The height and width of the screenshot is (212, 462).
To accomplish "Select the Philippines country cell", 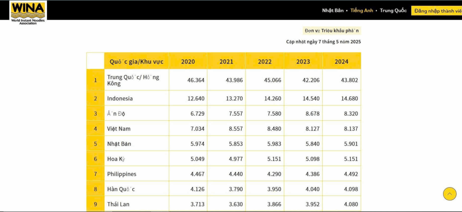I will [x=122, y=174].
